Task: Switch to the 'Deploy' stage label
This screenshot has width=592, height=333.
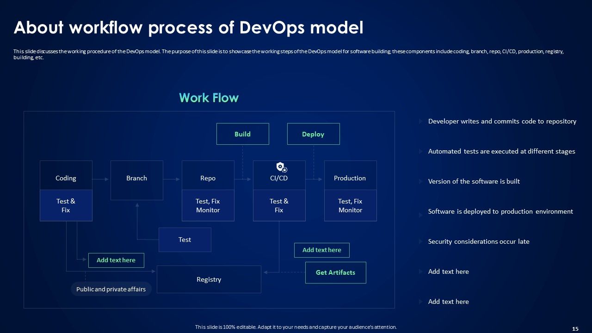Action: pos(313,134)
